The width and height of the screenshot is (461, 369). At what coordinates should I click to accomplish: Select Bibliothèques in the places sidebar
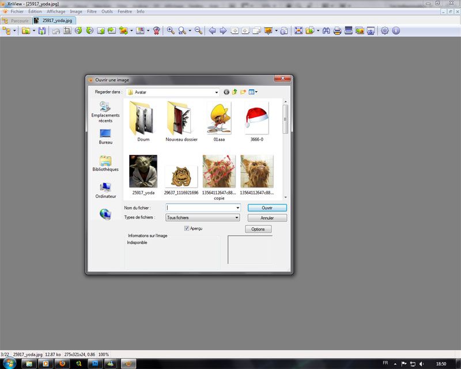coord(105,163)
